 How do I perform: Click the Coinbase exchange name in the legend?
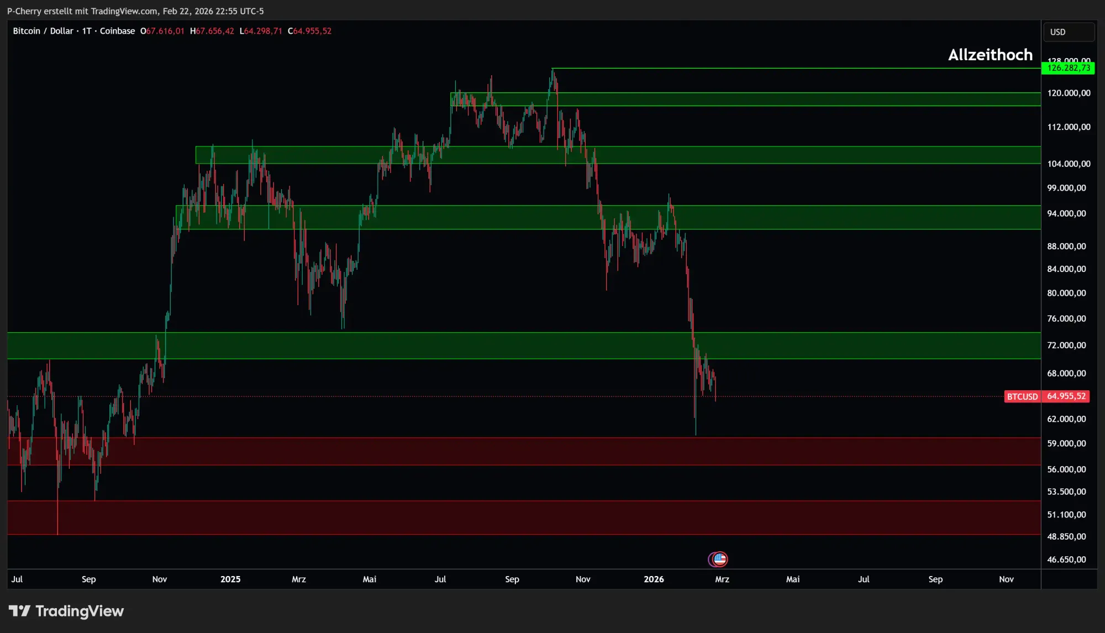(x=117, y=31)
